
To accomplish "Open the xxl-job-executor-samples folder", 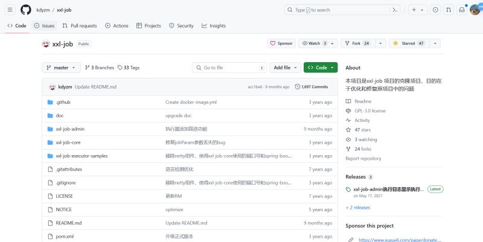I will pos(82,156).
